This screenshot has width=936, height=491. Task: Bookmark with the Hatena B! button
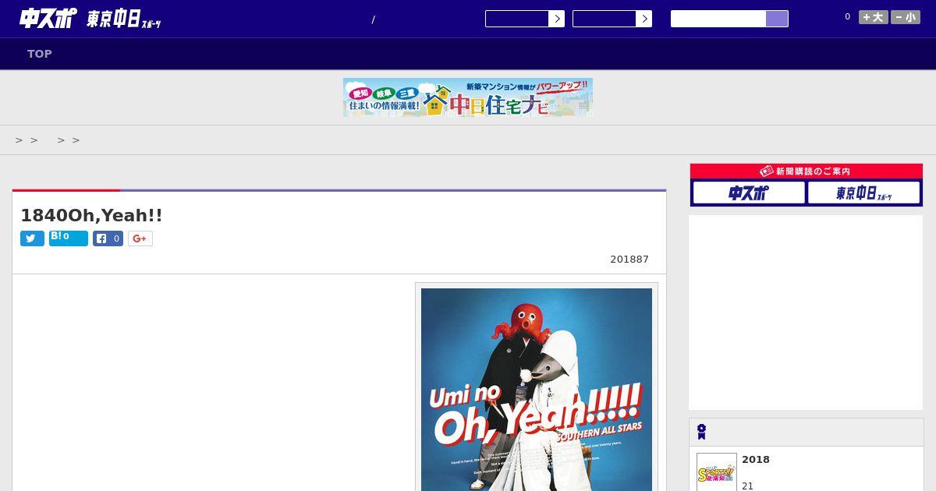coord(69,238)
